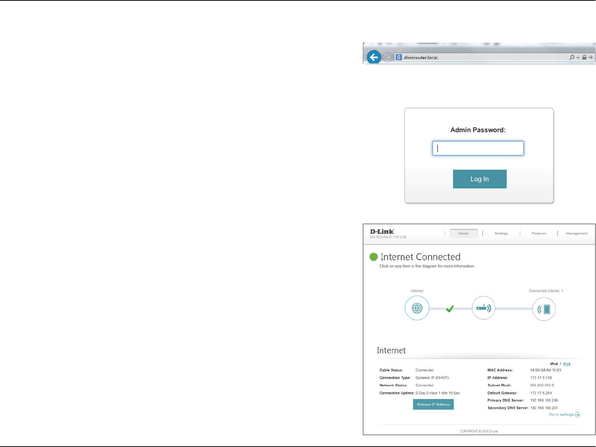Click the green checkmark on the connection line
This screenshot has height=447, width=596.
[x=450, y=308]
